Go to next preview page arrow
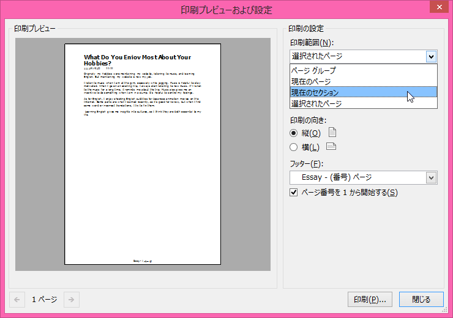453x318 pixels. [72, 300]
